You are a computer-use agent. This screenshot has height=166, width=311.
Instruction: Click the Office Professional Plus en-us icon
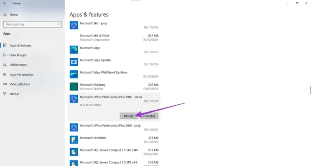point(74,99)
